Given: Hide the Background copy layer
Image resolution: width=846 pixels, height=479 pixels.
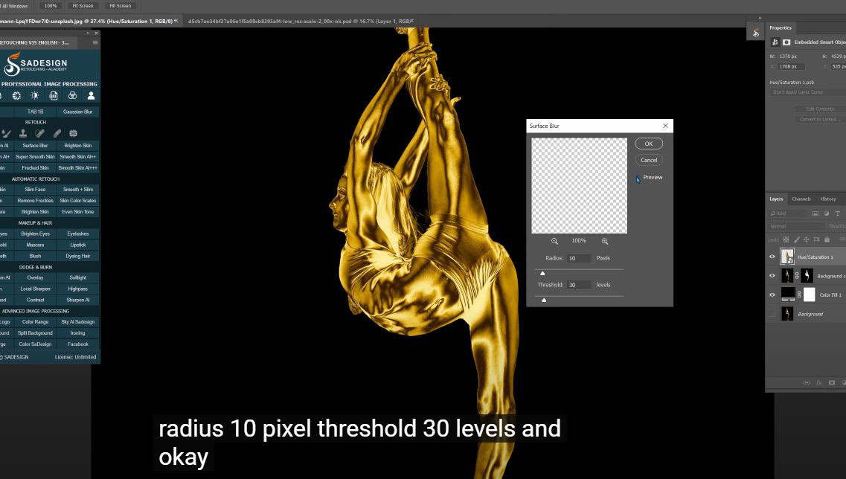Looking at the screenshot, I should point(772,276).
